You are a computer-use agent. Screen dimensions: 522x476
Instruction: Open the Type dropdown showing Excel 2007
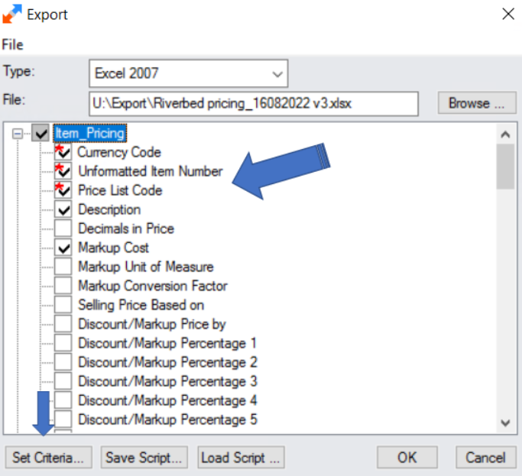188,74
